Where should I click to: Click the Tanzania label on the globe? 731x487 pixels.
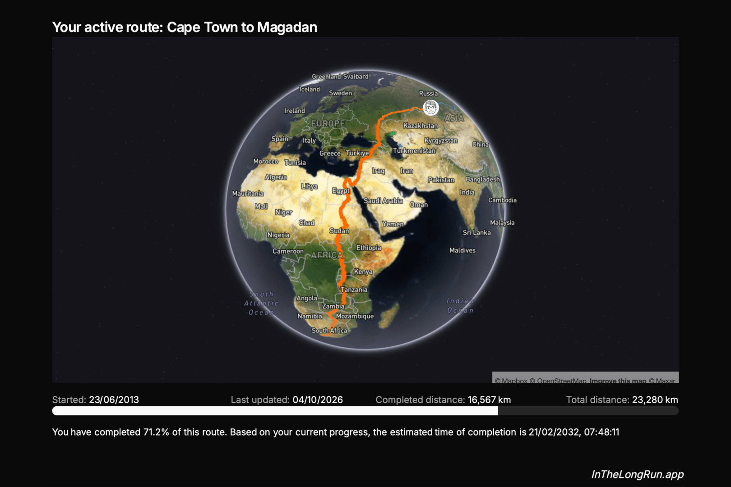(x=354, y=289)
